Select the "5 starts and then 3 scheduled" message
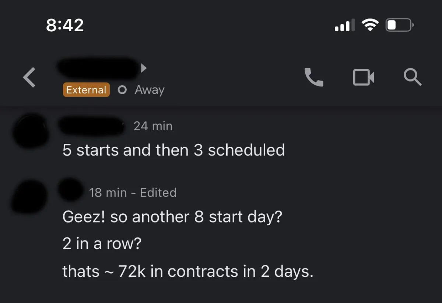Image resolution: width=442 pixels, height=303 pixels. pyautogui.click(x=173, y=150)
